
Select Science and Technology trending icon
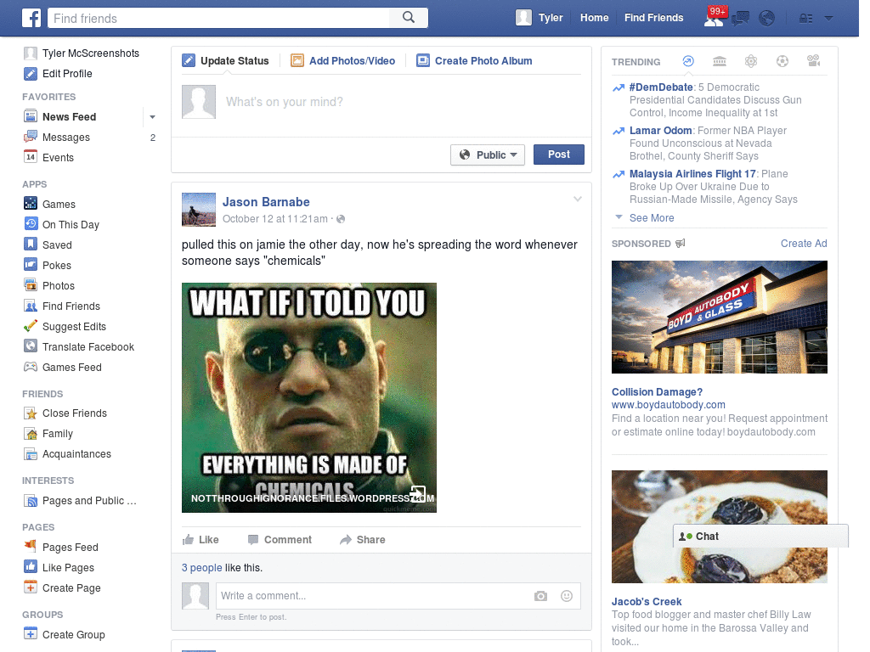point(751,61)
